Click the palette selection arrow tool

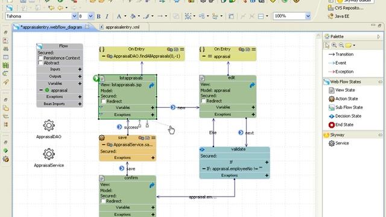pyautogui.click(x=327, y=45)
